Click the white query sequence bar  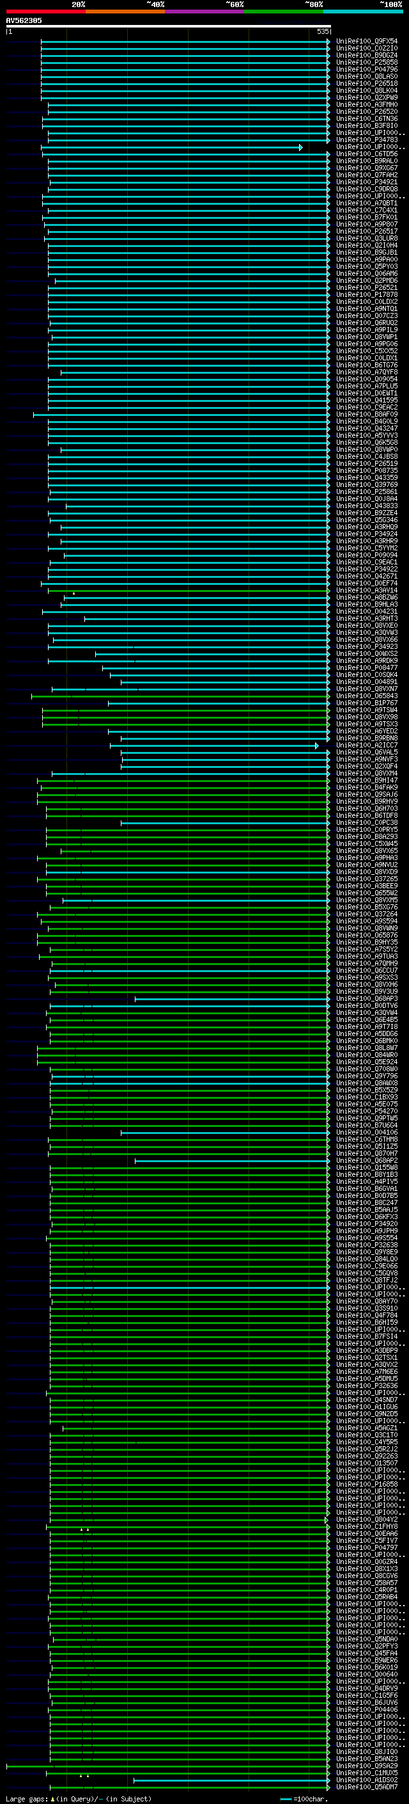pos(169,26)
